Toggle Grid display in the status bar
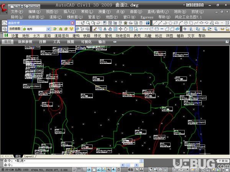Image resolution: width=230 pixels, height=172 pixels. [x=79, y=170]
